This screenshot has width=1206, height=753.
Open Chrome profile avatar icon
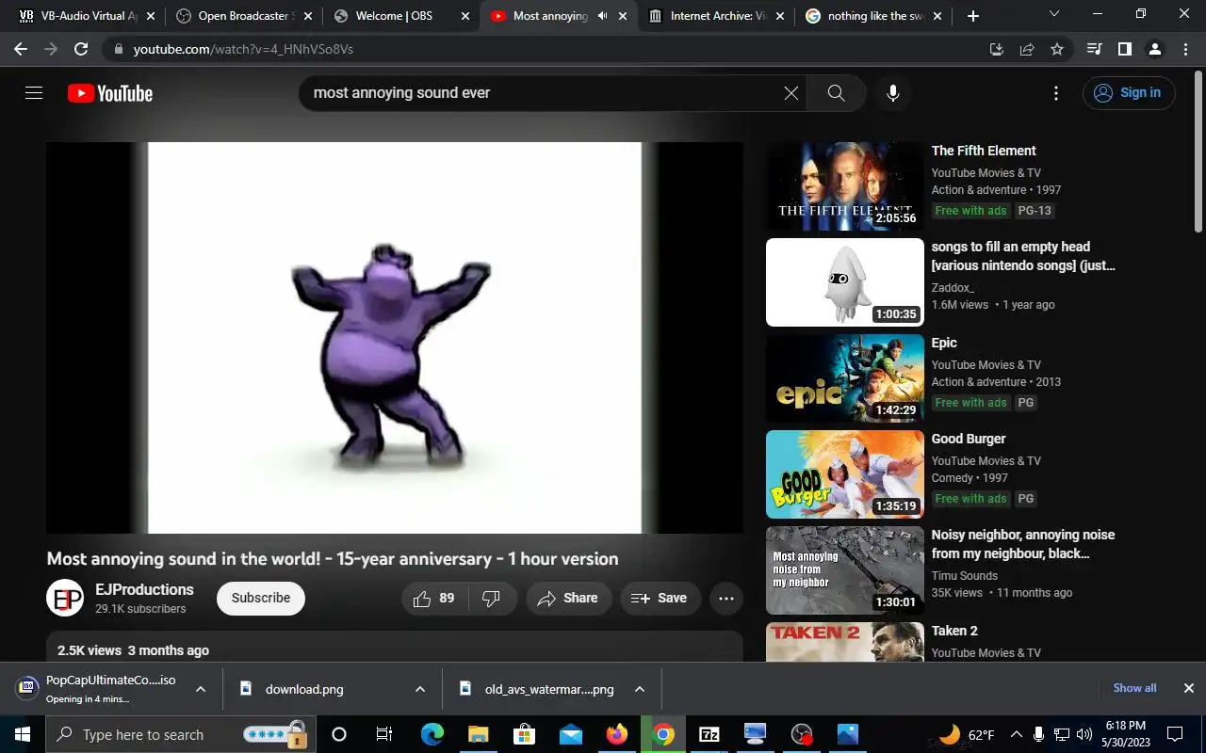click(x=1154, y=49)
